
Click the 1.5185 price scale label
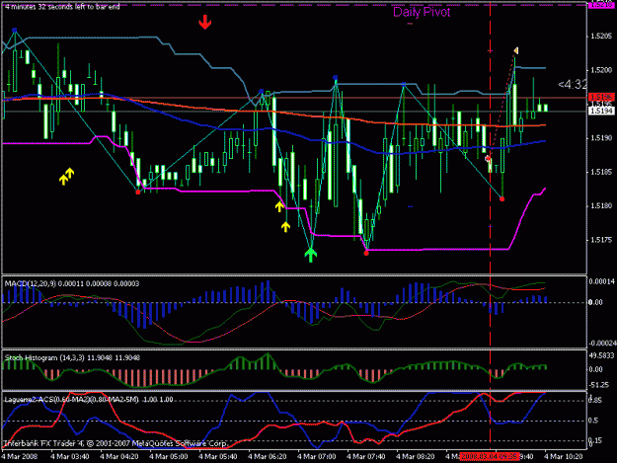601,172
